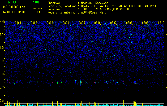Select antenna text A504HB(yagi 4el)
The width and height of the screenshot is (167, 106).
click(x=94, y=12)
